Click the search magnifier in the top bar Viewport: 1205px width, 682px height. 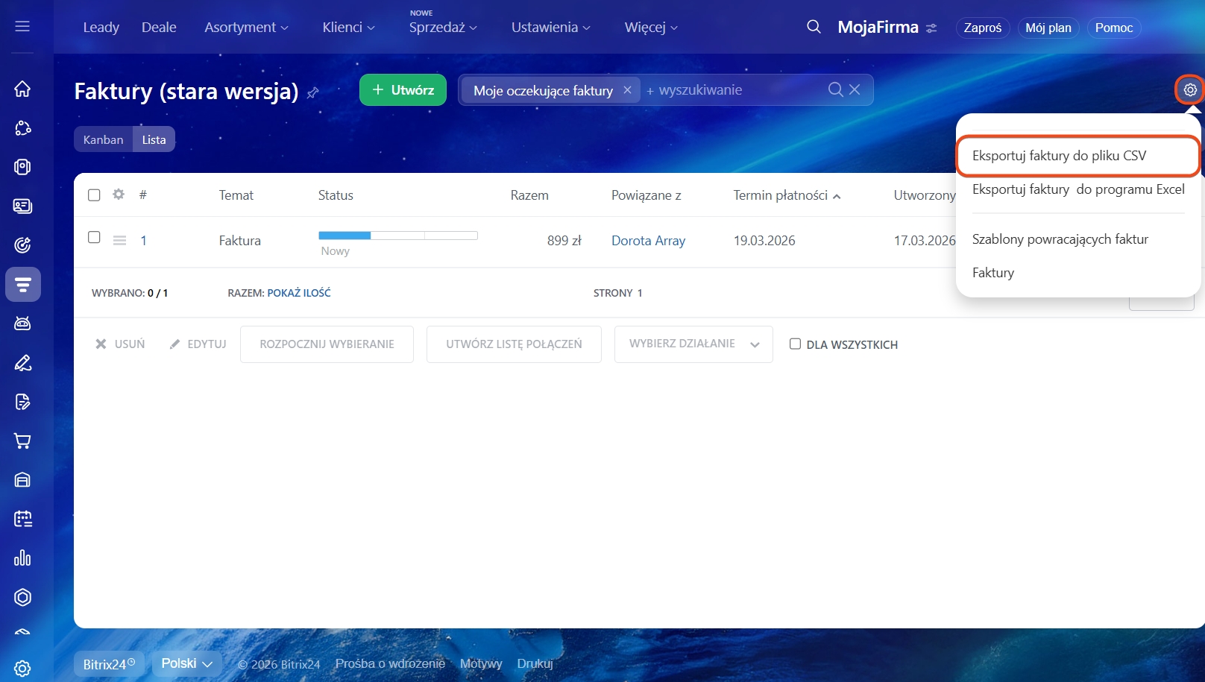point(814,28)
